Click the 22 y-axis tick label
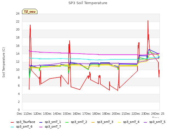 tap(18, 21)
